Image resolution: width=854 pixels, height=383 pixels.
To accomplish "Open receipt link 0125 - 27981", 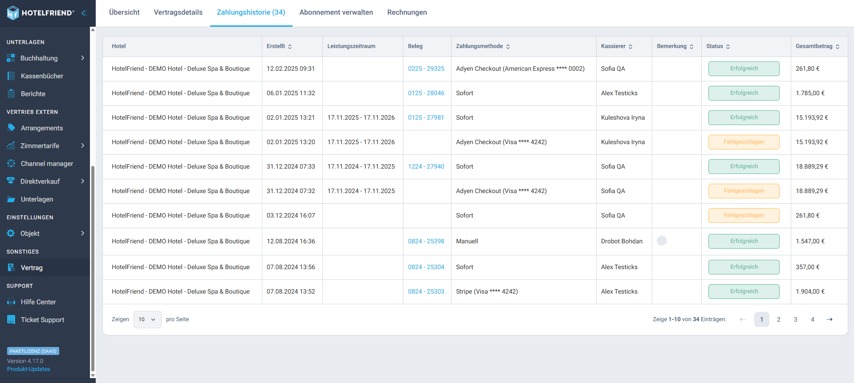I will [426, 117].
